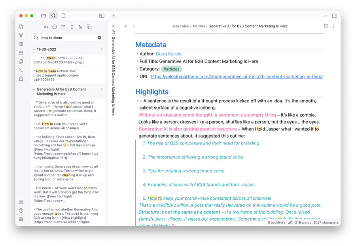Image resolution: width=356 pixels, height=246 pixels.
Task: Open the graph view ribbon icon
Action: [21, 36]
